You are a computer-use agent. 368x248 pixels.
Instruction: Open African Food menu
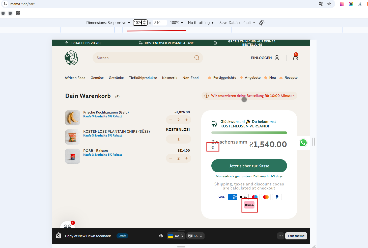[75, 78]
